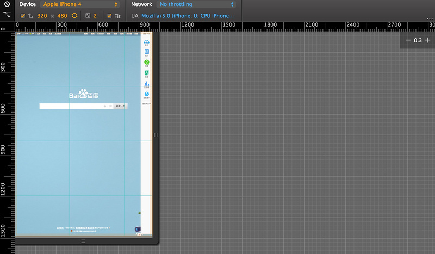Viewport: 435px width, 254px height.
Task: Click the Baidu logo in the page
Action: 84,94
